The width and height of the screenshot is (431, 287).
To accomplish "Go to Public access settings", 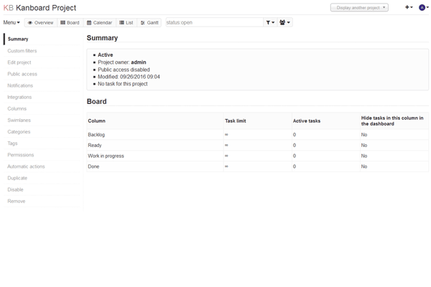I will click(22, 74).
